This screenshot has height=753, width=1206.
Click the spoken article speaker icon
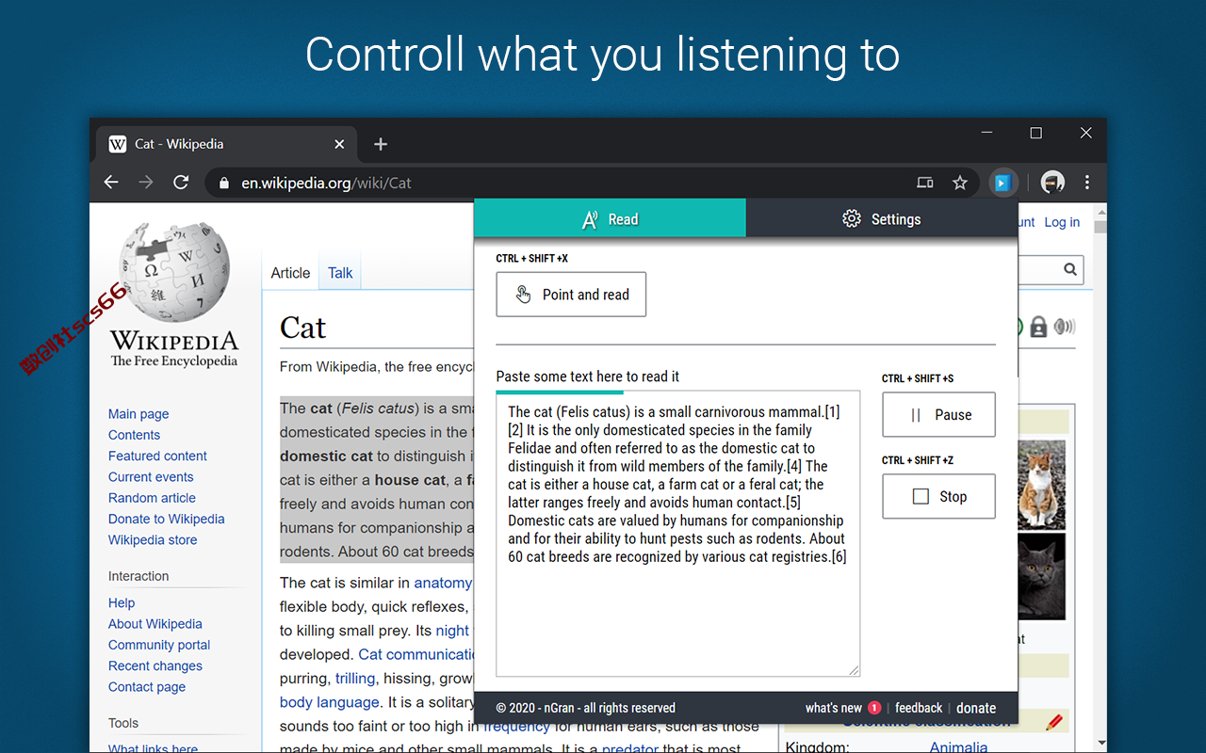point(1065,327)
